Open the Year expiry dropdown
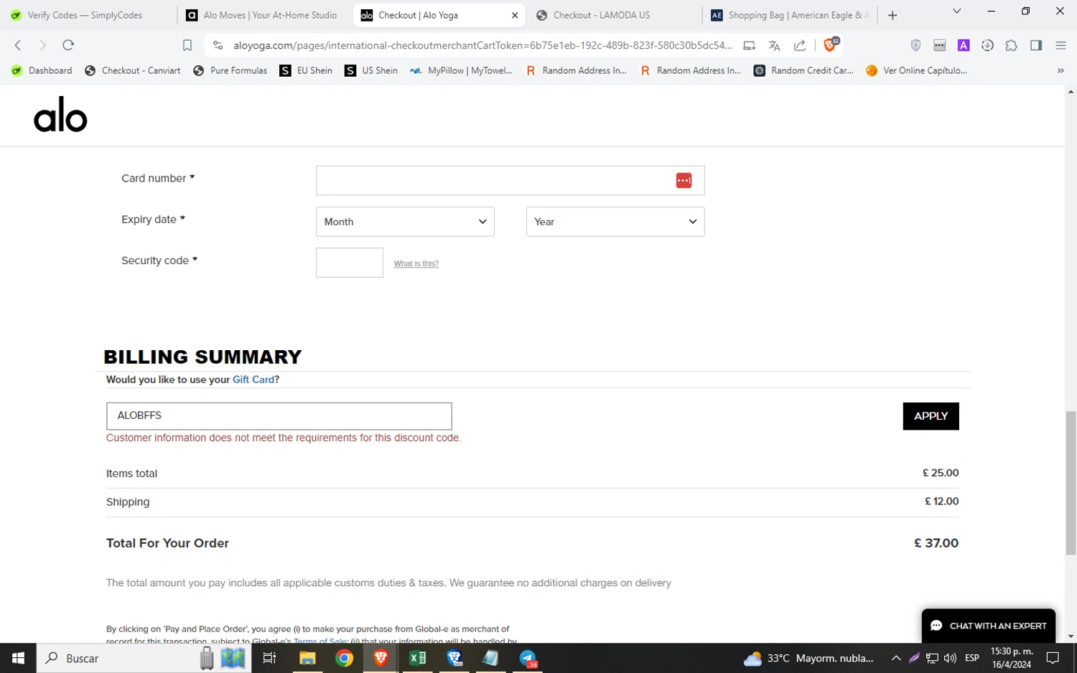1077x673 pixels. 615,222
